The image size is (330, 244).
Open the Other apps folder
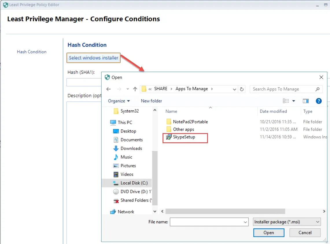click(183, 129)
